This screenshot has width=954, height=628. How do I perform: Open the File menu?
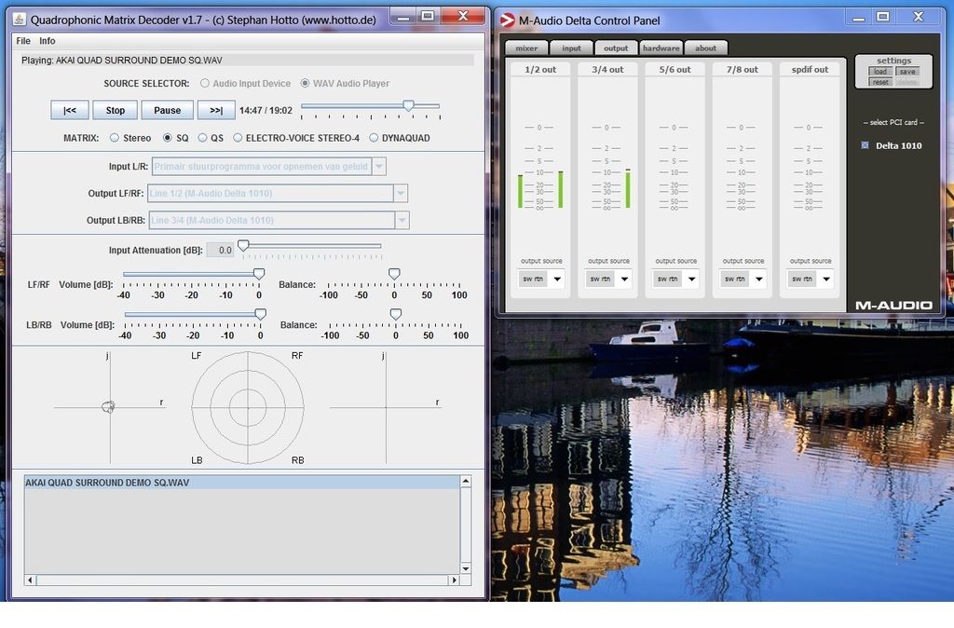23,41
